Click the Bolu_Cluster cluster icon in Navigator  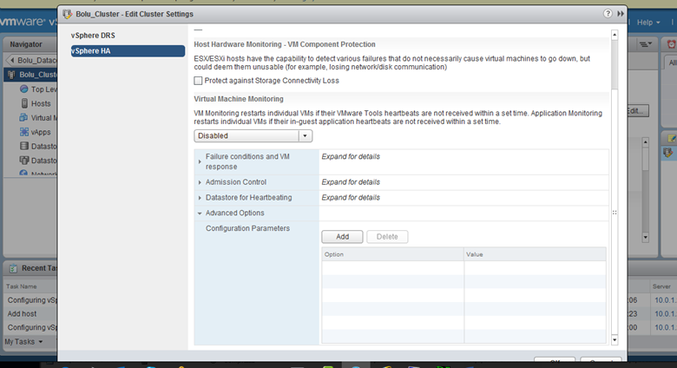click(11, 75)
